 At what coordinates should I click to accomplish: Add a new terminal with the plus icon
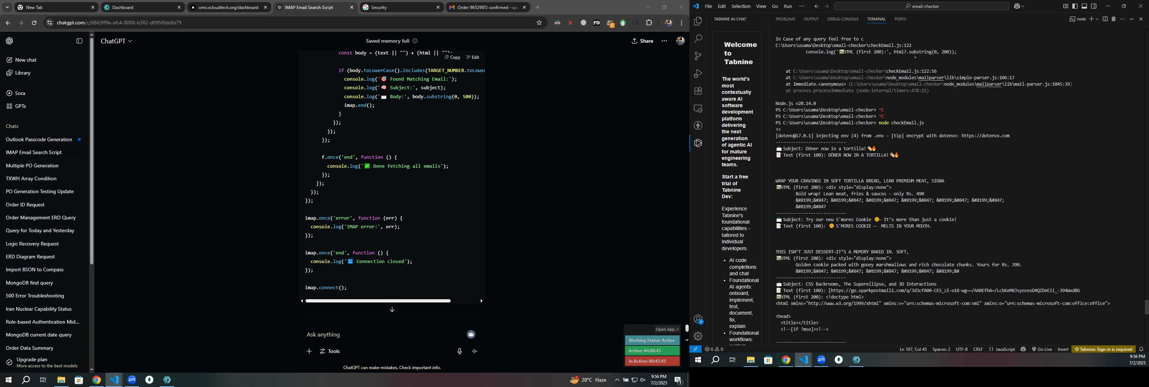[1092, 19]
